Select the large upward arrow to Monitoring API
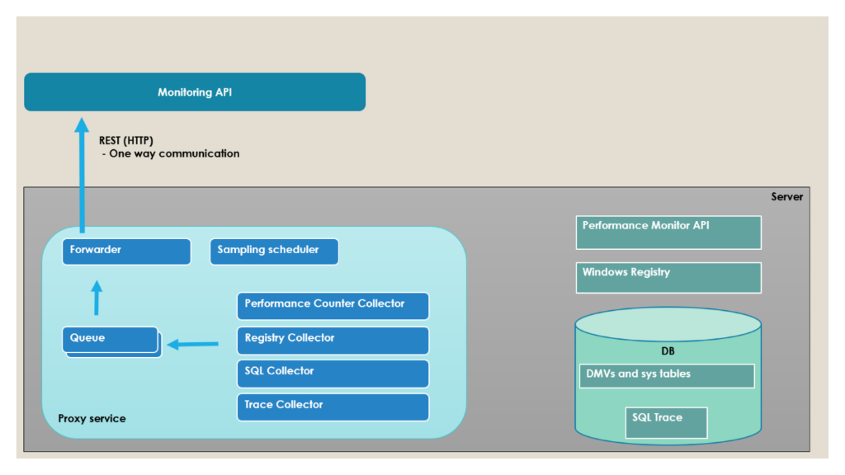This screenshot has width=845, height=475. pyautogui.click(x=82, y=175)
